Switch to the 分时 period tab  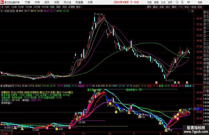pos(7,7)
